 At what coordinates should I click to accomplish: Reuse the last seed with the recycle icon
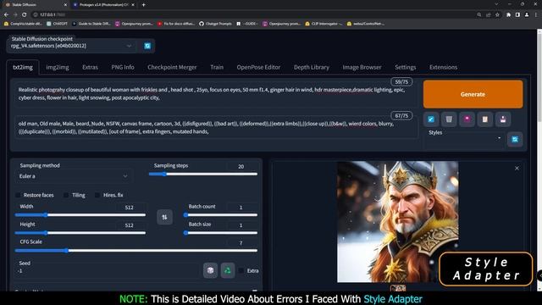[x=228, y=270]
